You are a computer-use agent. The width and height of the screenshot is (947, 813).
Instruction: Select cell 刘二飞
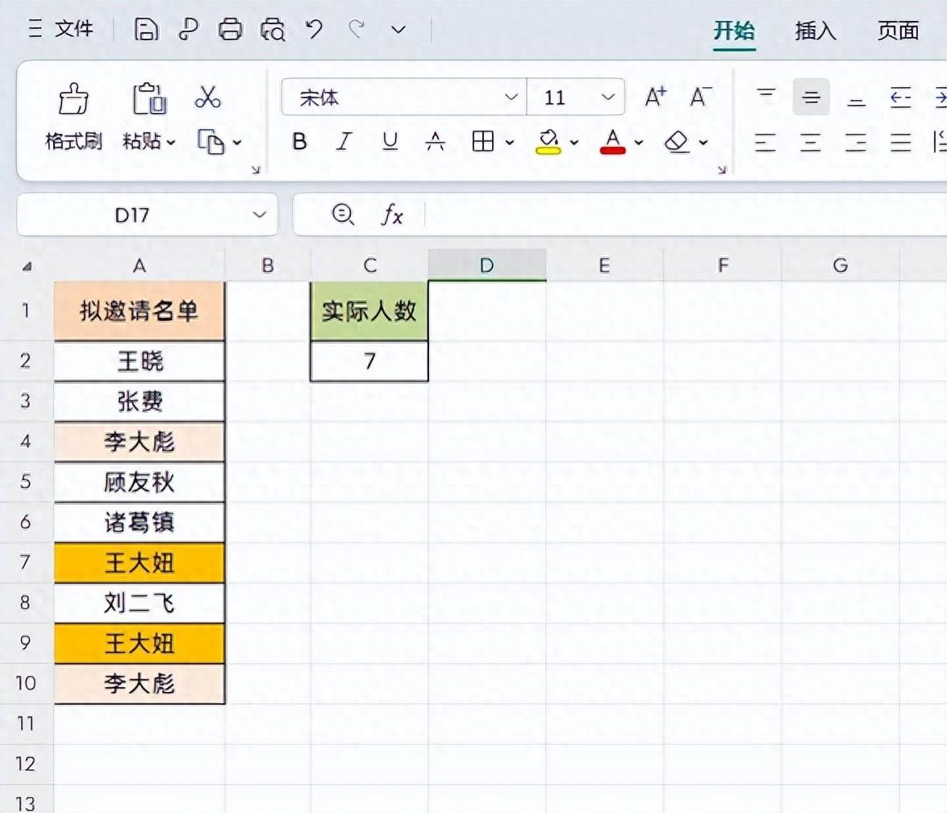140,602
